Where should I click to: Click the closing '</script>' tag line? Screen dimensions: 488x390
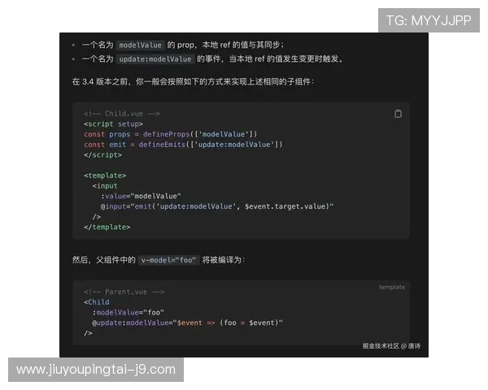tap(102, 154)
